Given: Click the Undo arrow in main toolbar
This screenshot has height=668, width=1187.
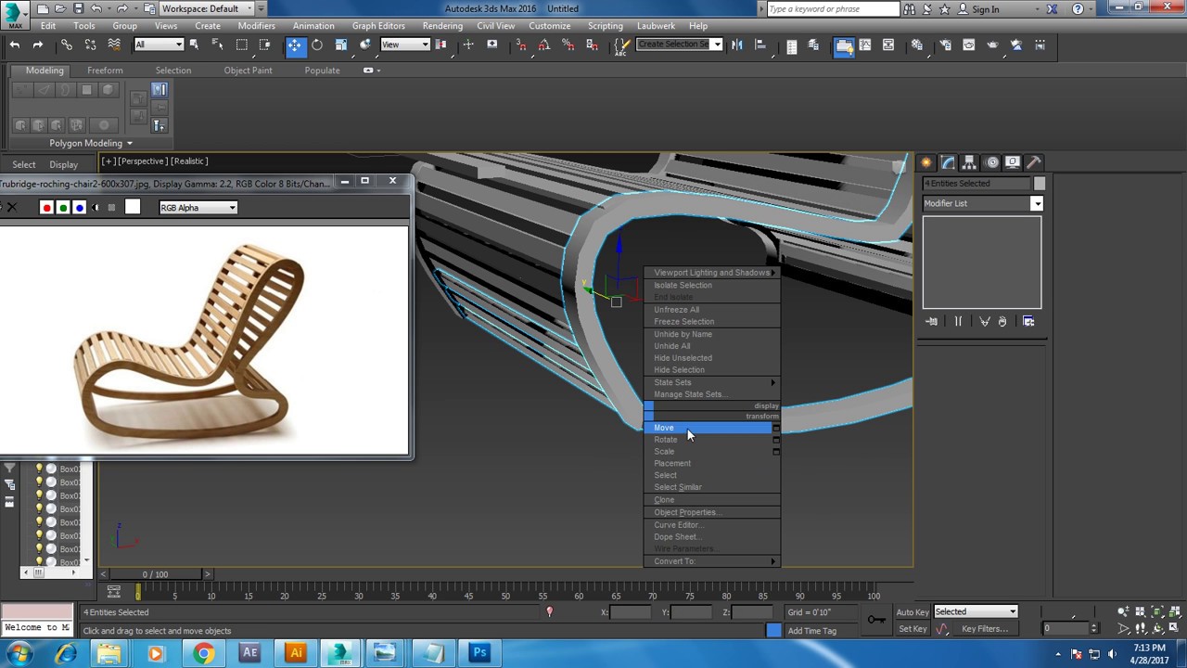Looking at the screenshot, I should click(x=15, y=45).
